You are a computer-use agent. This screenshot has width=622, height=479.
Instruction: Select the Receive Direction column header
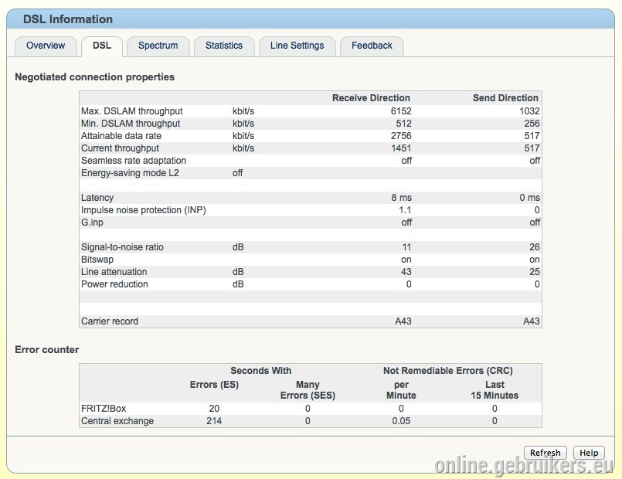coord(371,98)
